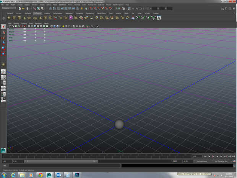This screenshot has width=237, height=178.
Task: Toggle the Polygons shelf tab on
Action: coord(37,13)
